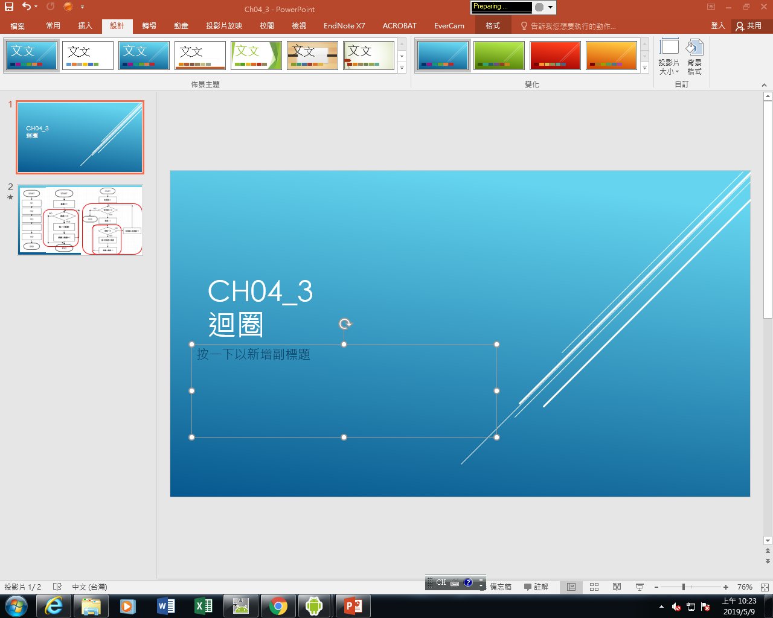Open the 投影片大小 Slide Size dropdown

point(669,57)
